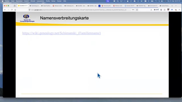Click the docs.google.com address bar
Screen dimensions: 182x102
click(79, 10)
